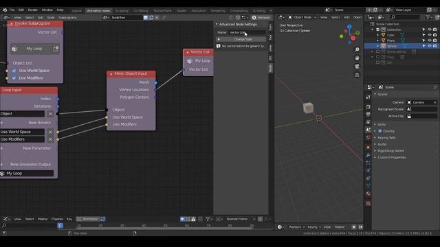
Task: Open the Subprograms menu in node editor
Action: [67, 17]
